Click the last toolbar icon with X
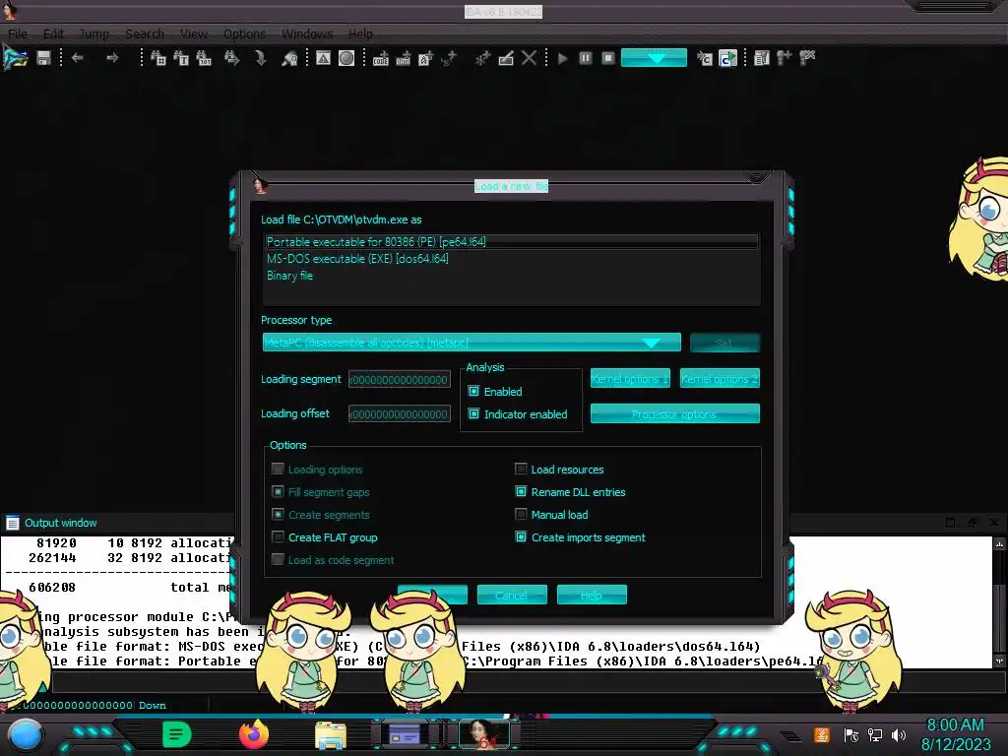This screenshot has width=1008, height=756. (807, 58)
